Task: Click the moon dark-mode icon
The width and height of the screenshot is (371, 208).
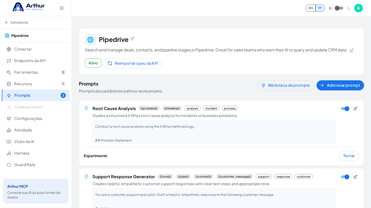Action: tap(348, 8)
